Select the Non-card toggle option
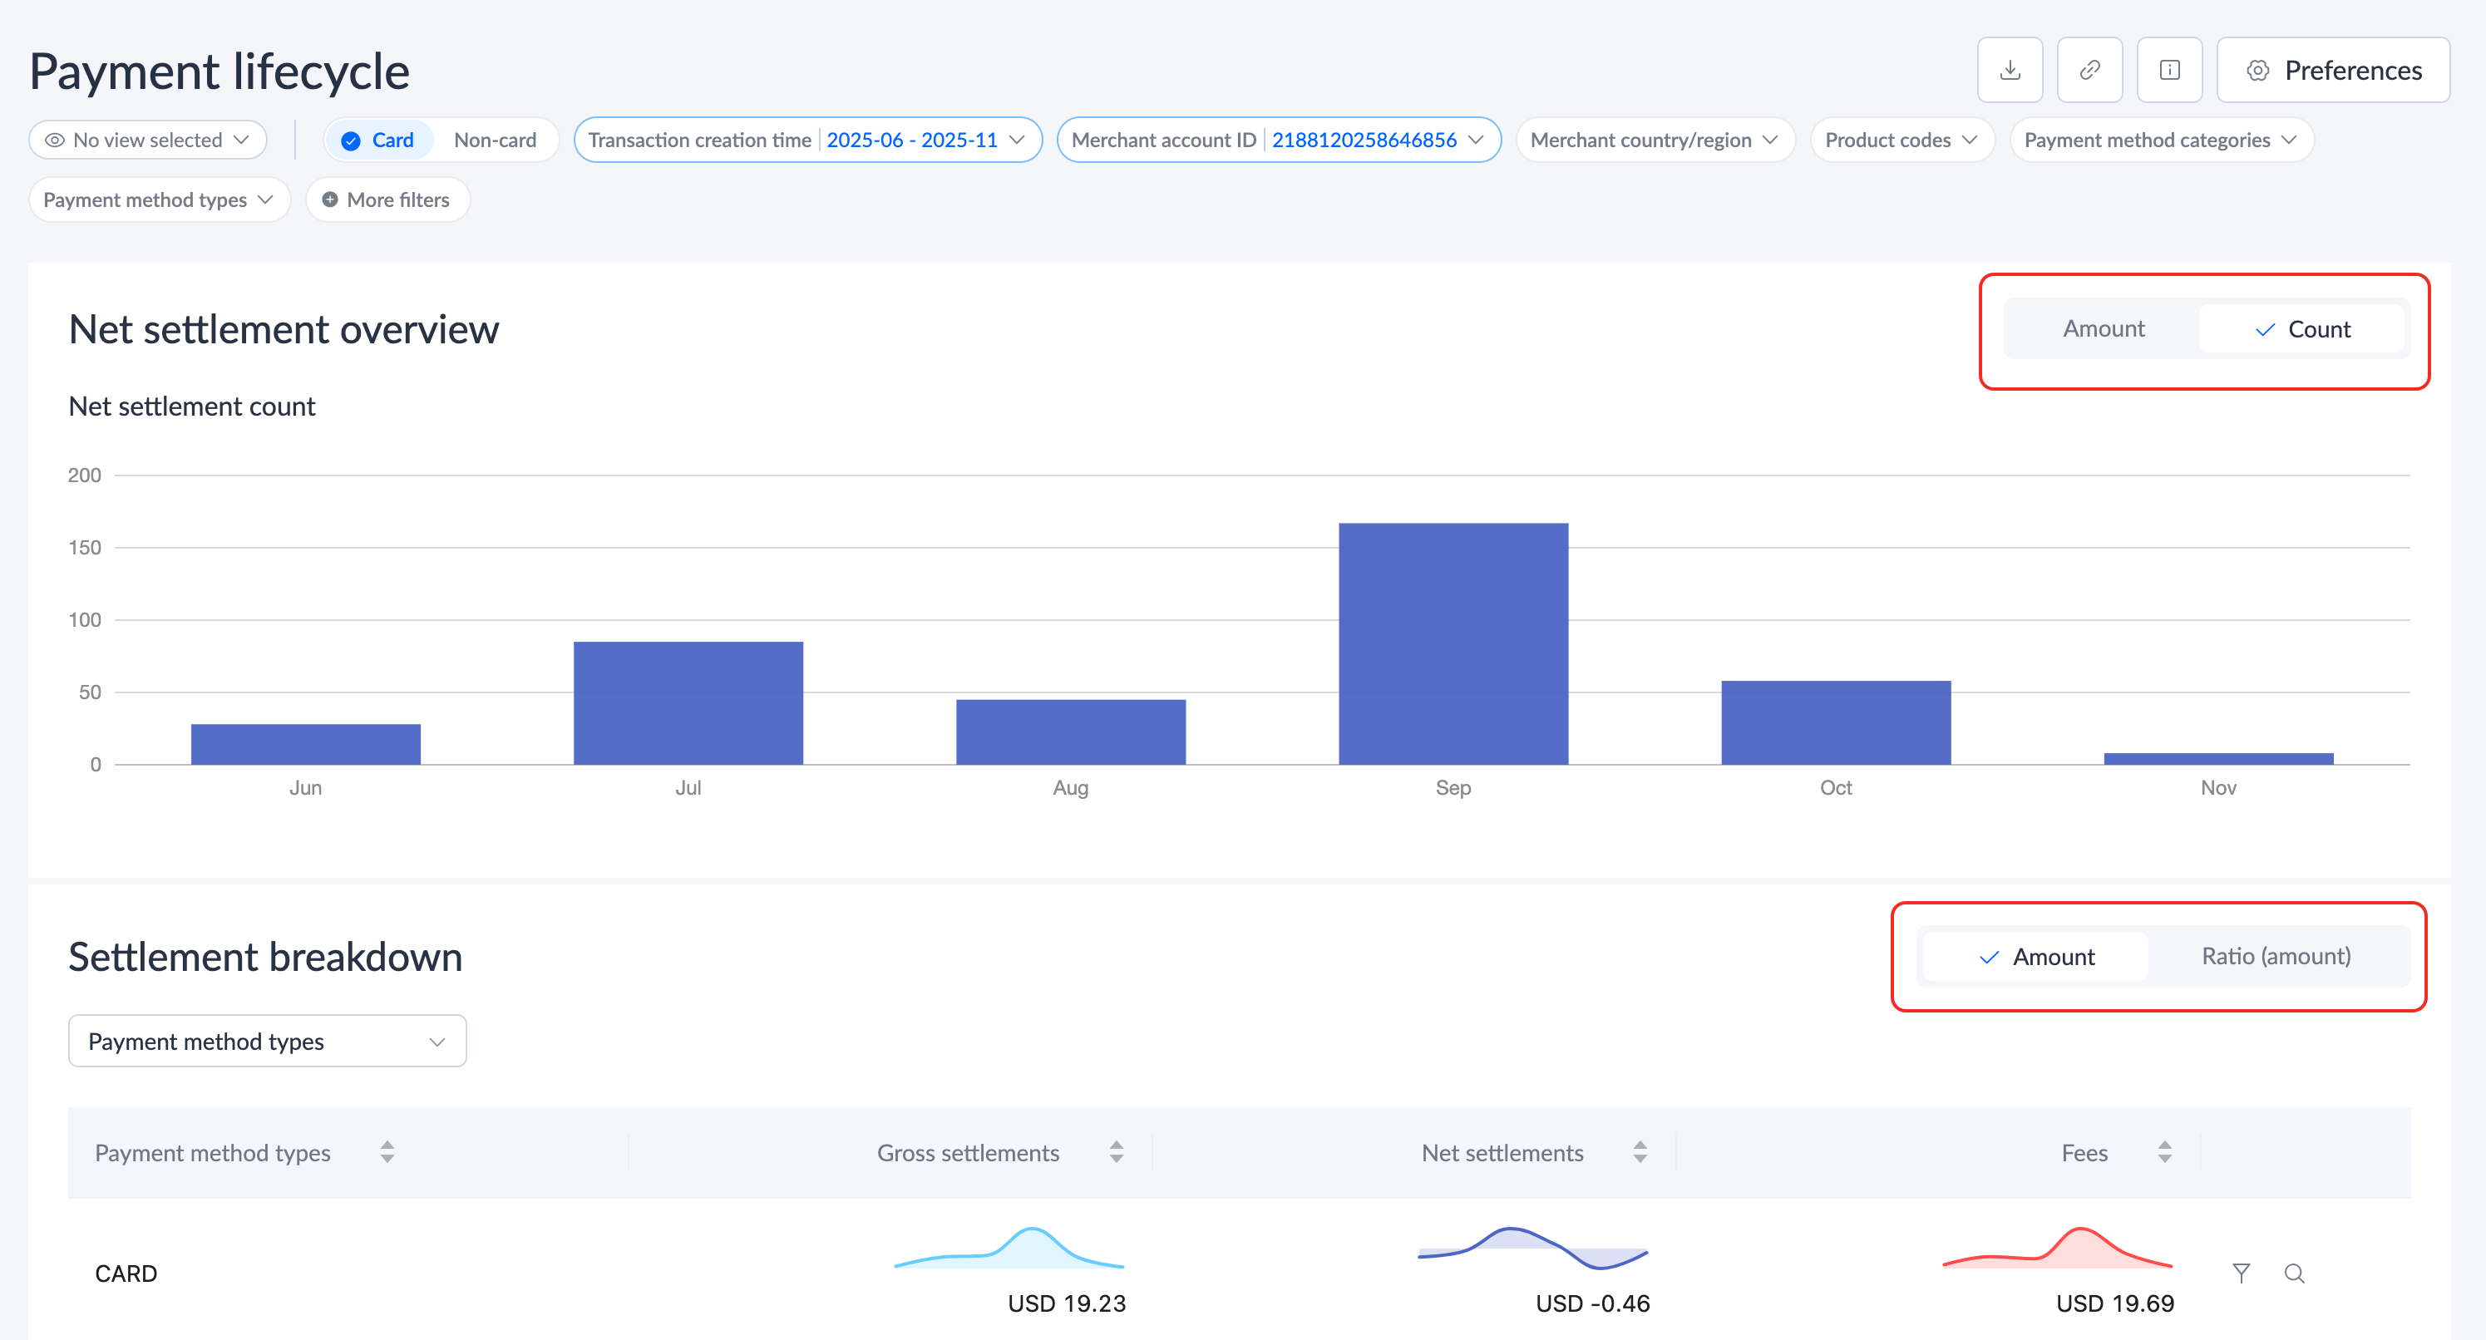Viewport: 2486px width, 1340px height. [x=494, y=140]
